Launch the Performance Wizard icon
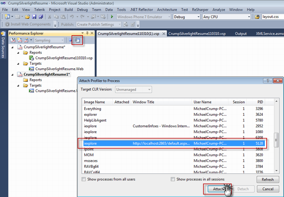This screenshot has height=197, width=284. click(13, 40)
